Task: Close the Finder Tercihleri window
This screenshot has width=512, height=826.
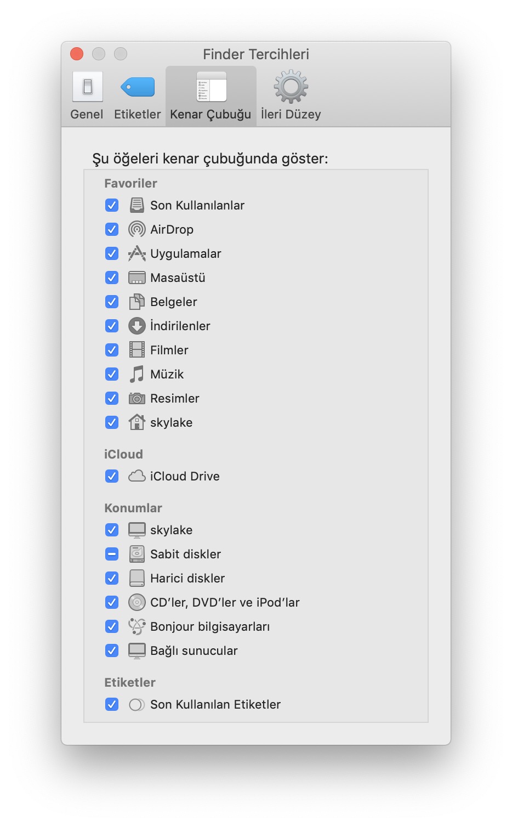Action: [77, 54]
